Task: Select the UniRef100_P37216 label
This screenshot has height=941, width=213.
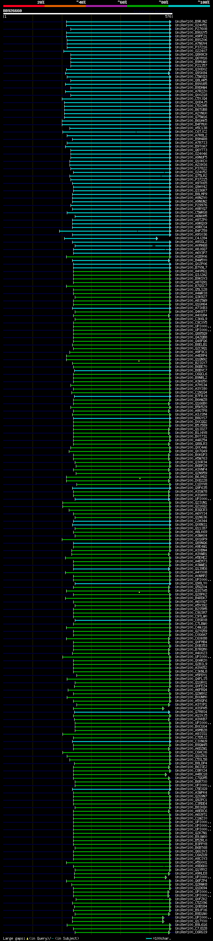Action: coord(191,47)
